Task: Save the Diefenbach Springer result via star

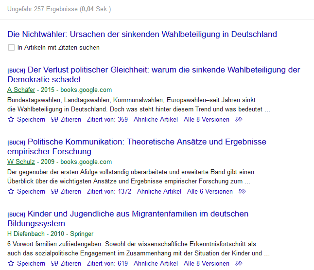Action: [x=11, y=263]
